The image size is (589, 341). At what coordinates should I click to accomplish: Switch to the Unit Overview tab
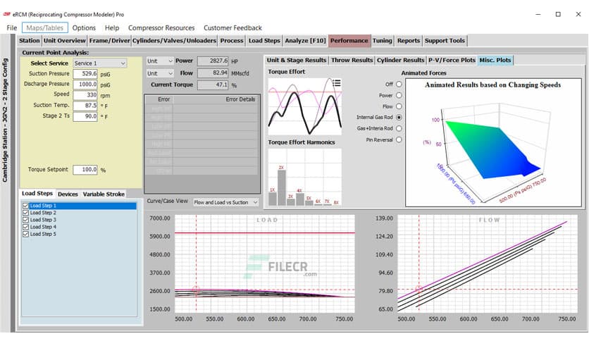(65, 41)
